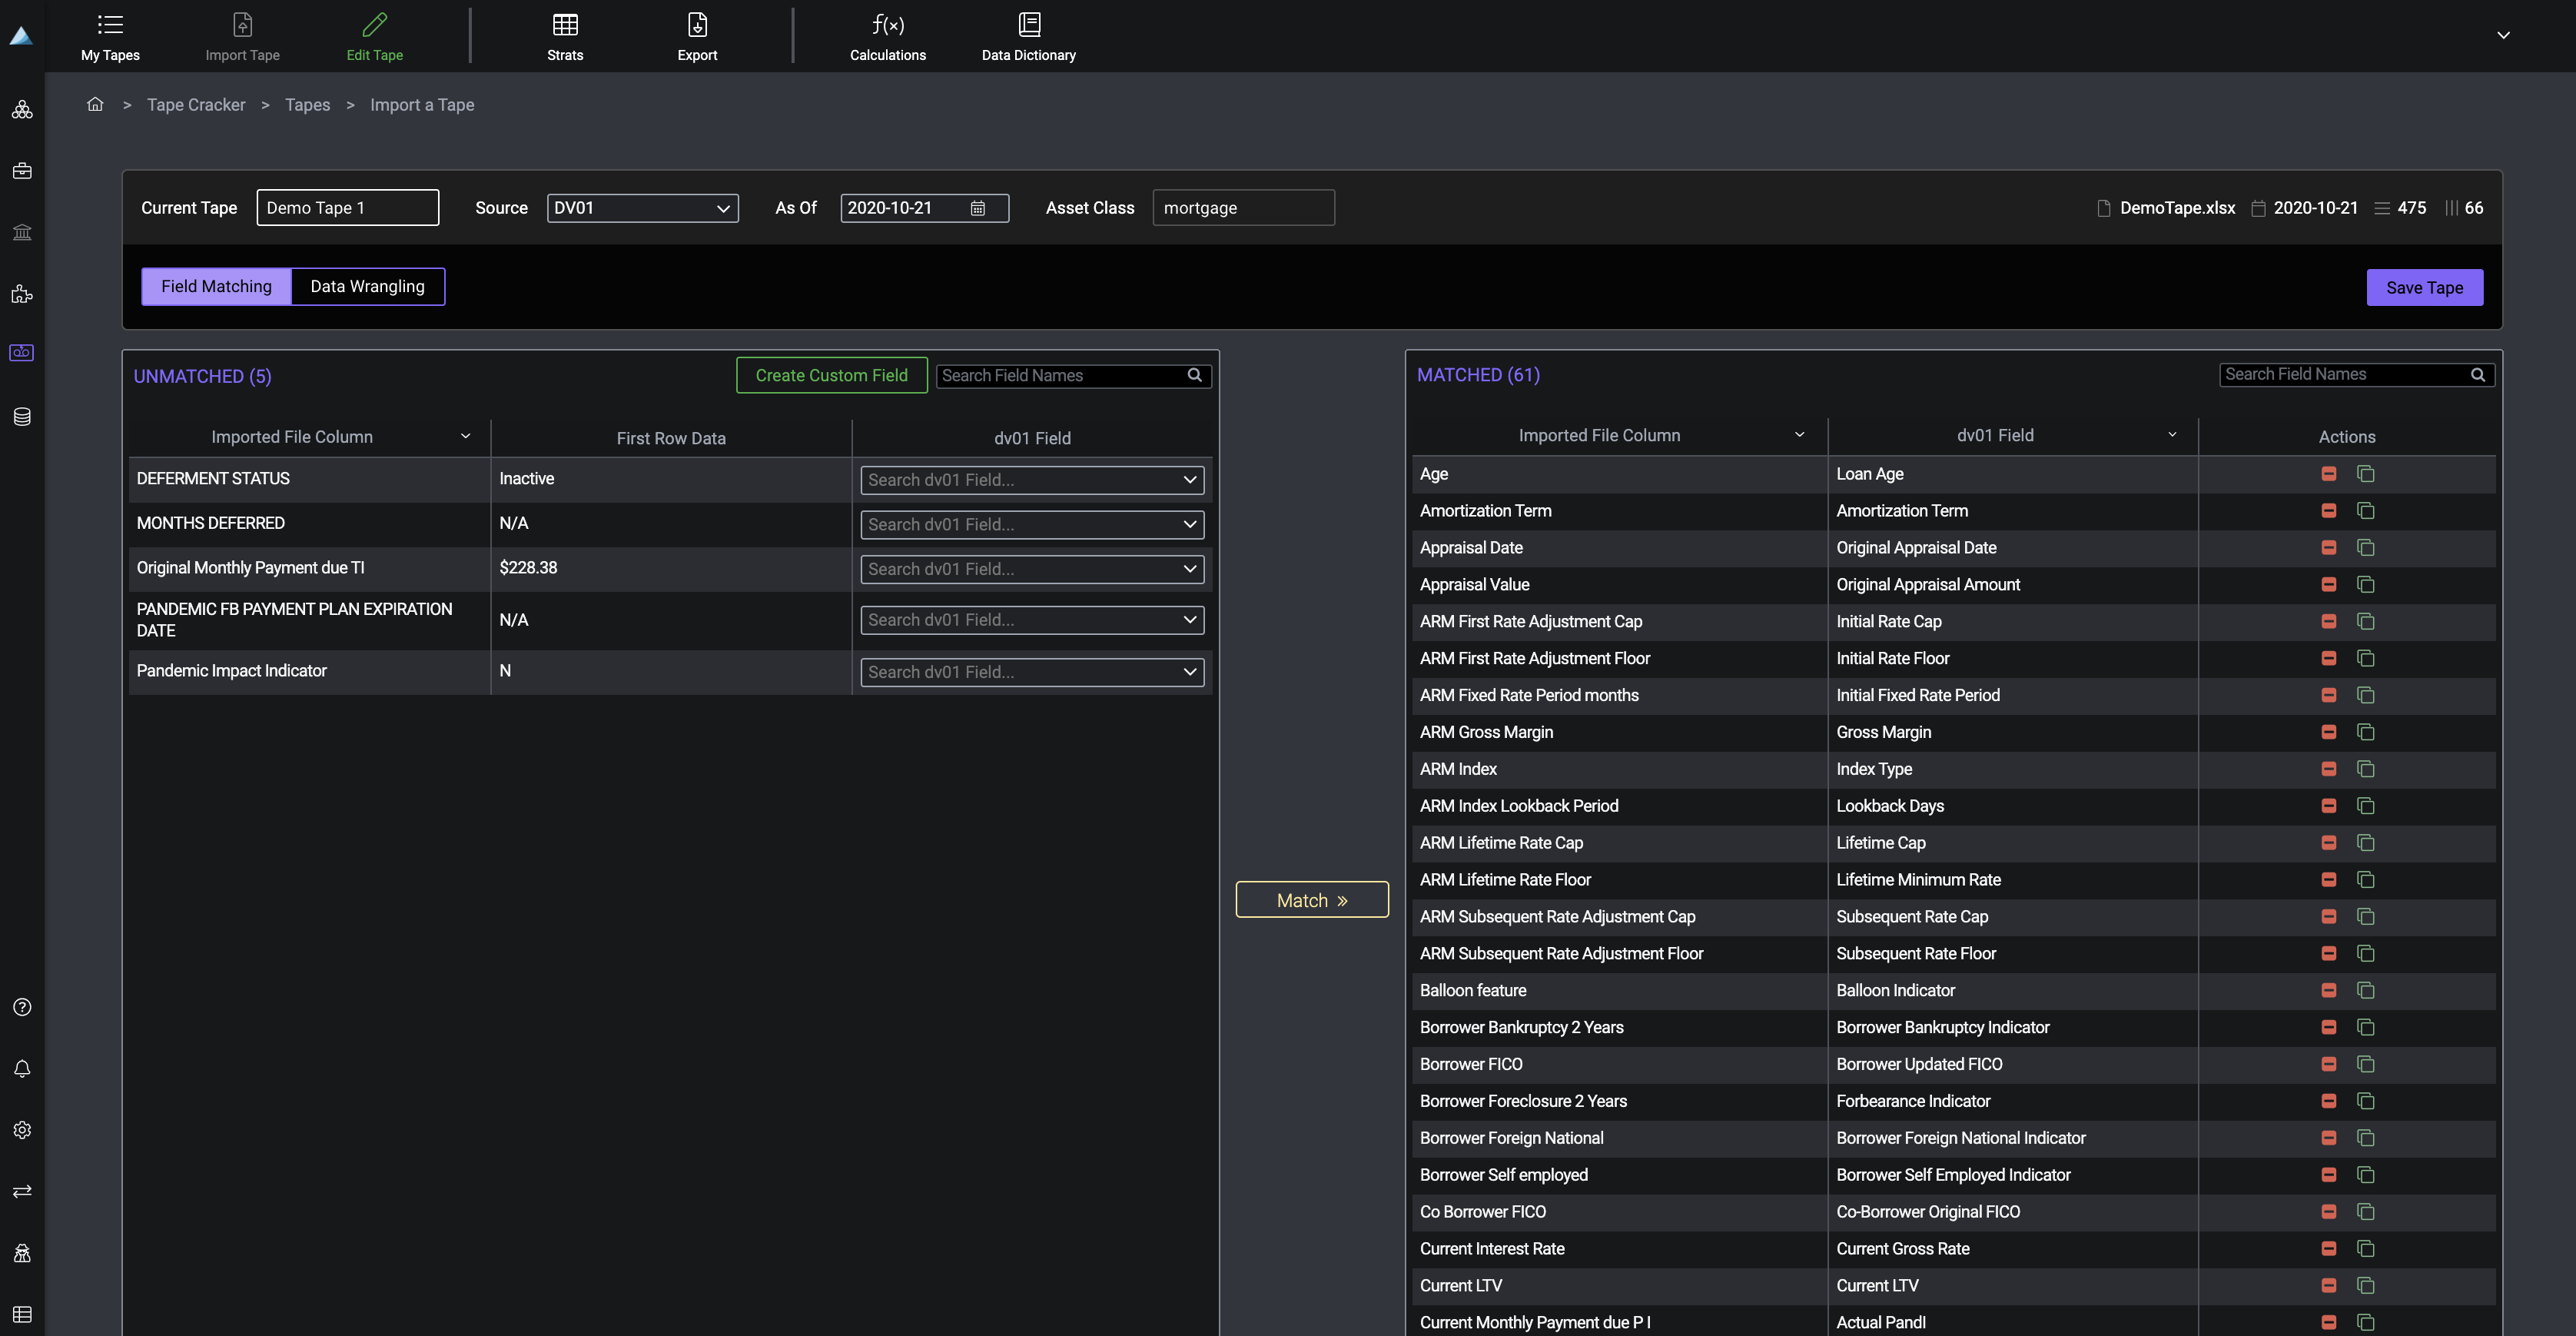Image resolution: width=2576 pixels, height=1336 pixels.
Task: Click the Save Tape button
Action: (2423, 288)
